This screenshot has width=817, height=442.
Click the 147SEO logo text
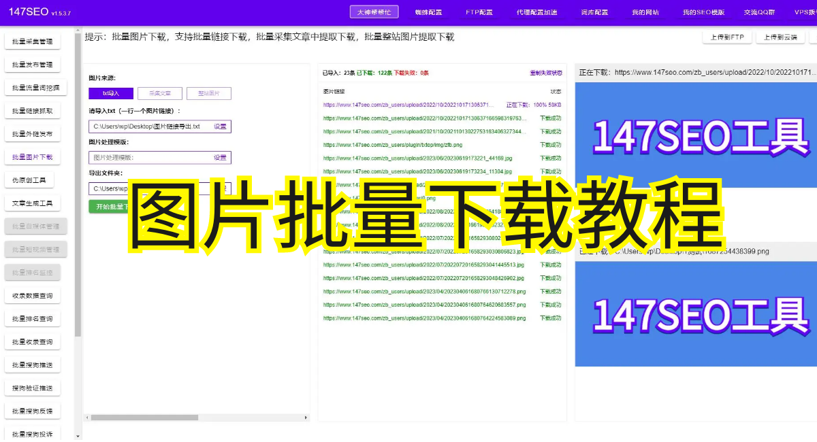pyautogui.click(x=29, y=12)
